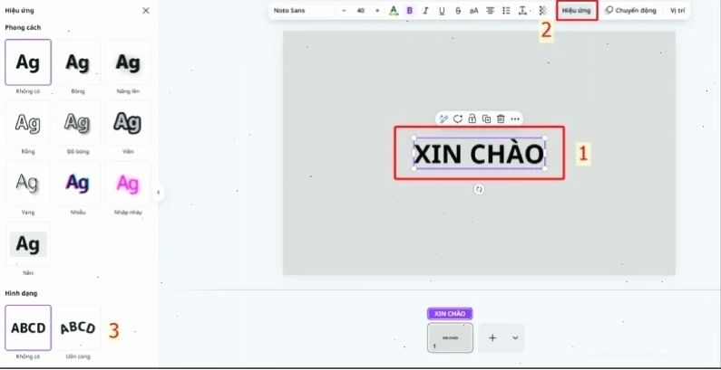Collapse the side panel arrow

click(159, 192)
